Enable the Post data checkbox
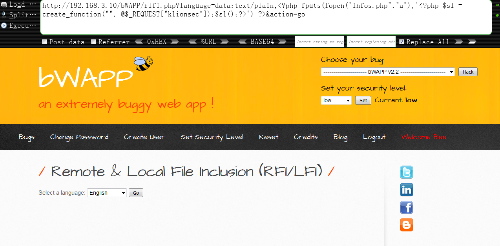This screenshot has width=500, height=246. tap(45, 42)
